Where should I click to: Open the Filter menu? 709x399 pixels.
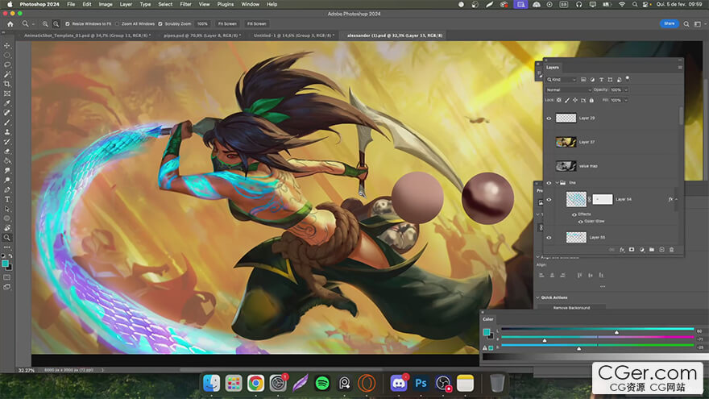click(x=185, y=4)
